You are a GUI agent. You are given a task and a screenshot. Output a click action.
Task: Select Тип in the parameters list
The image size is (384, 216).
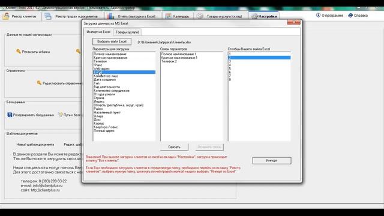[x=124, y=83]
